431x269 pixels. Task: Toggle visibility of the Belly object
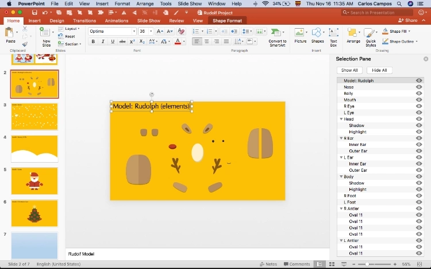[x=419, y=94]
